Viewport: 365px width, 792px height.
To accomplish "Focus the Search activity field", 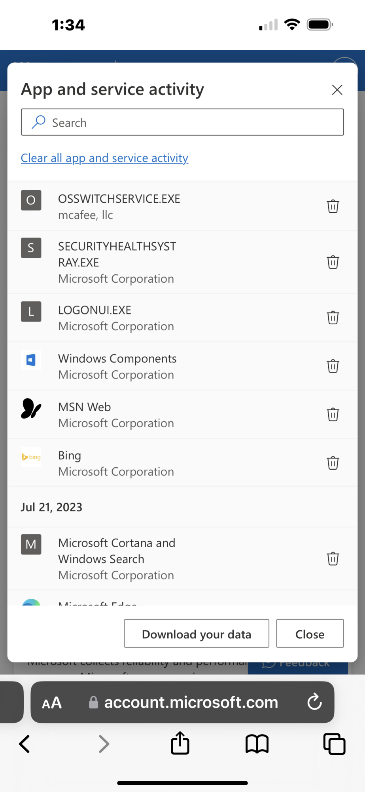I will [182, 122].
